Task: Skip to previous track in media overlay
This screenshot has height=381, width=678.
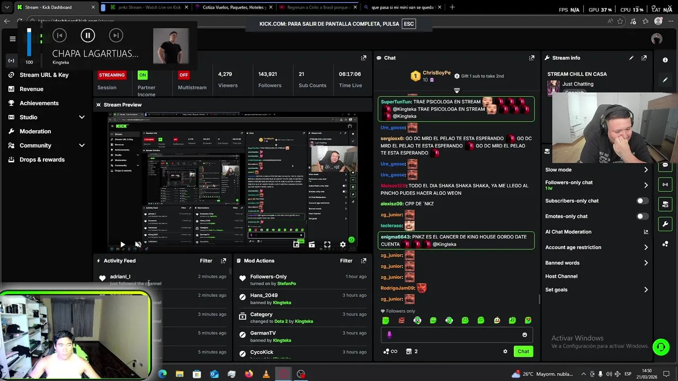Action: coord(59,35)
